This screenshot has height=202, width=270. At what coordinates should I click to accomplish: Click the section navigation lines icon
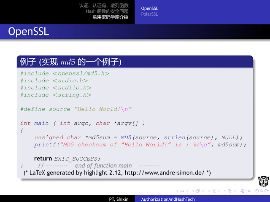[x=230, y=191]
